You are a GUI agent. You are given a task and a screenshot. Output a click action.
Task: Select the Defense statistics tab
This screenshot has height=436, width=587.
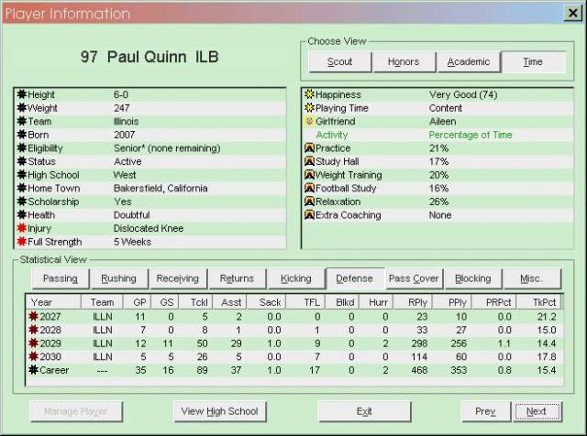point(355,278)
